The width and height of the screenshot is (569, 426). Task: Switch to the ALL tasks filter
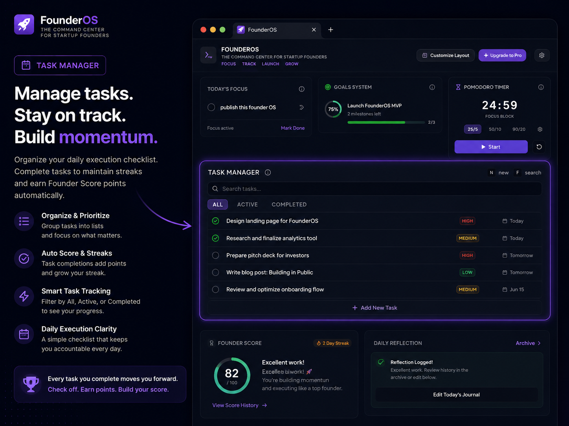pos(218,204)
